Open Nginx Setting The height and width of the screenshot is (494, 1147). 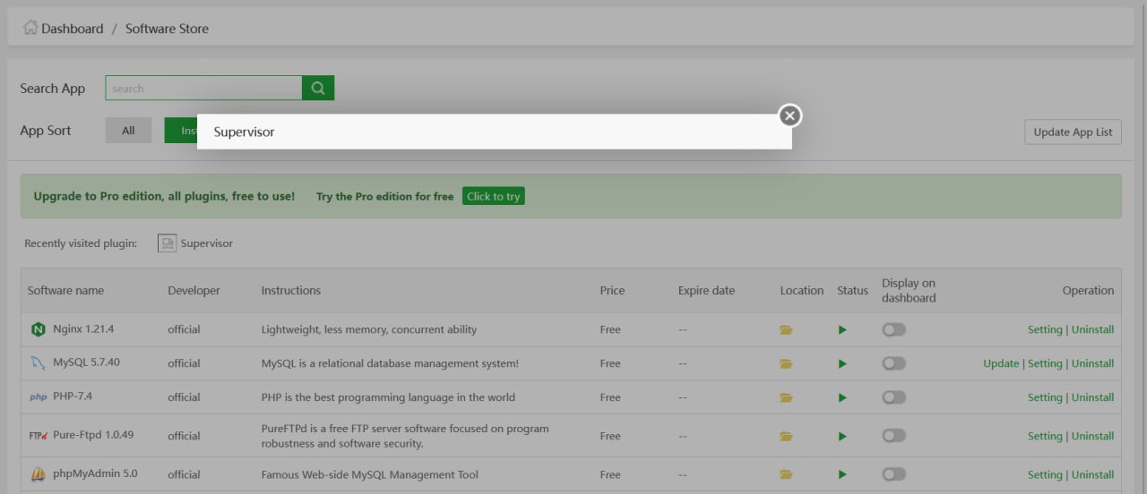1045,329
